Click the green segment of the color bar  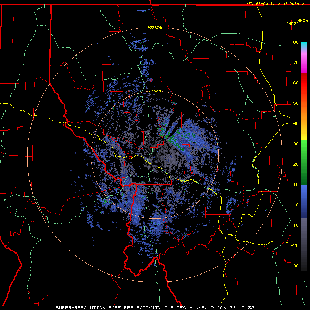[x=304, y=163]
